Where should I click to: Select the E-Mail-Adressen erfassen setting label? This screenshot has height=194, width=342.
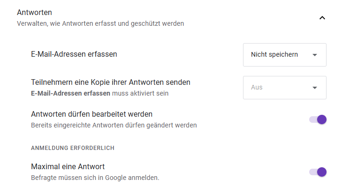tap(74, 54)
